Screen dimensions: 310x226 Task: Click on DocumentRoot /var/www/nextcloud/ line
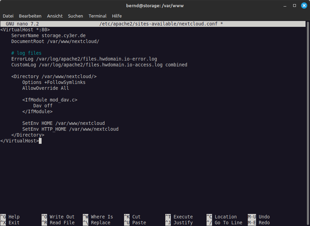point(55,41)
